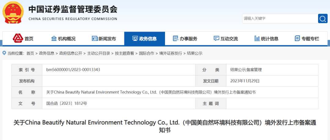Open the 政府信息公开 breadcrumb link
The height and width of the screenshot is (140, 330).
click(71, 54)
